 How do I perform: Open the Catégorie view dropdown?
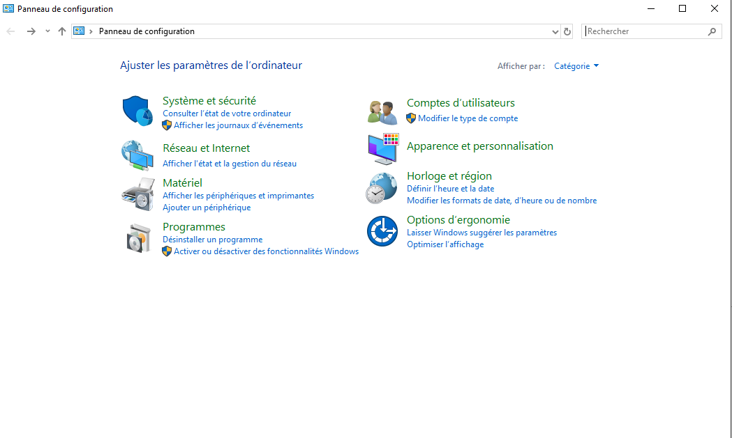576,66
